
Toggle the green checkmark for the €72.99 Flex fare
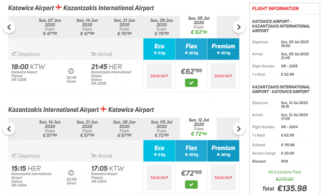[x=191, y=185]
